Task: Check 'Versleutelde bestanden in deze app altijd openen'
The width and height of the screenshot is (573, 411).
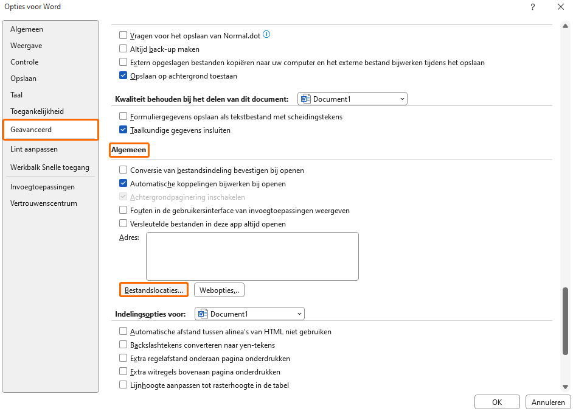Action: coord(123,223)
